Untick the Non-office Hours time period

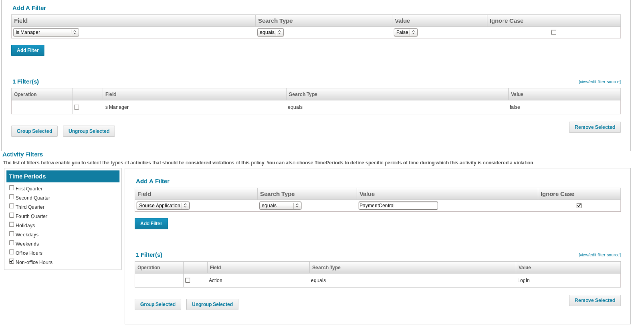click(12, 261)
